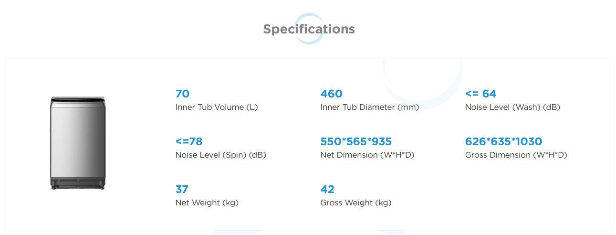Click the Noise Level (Spin) (dB) label

[x=221, y=155]
